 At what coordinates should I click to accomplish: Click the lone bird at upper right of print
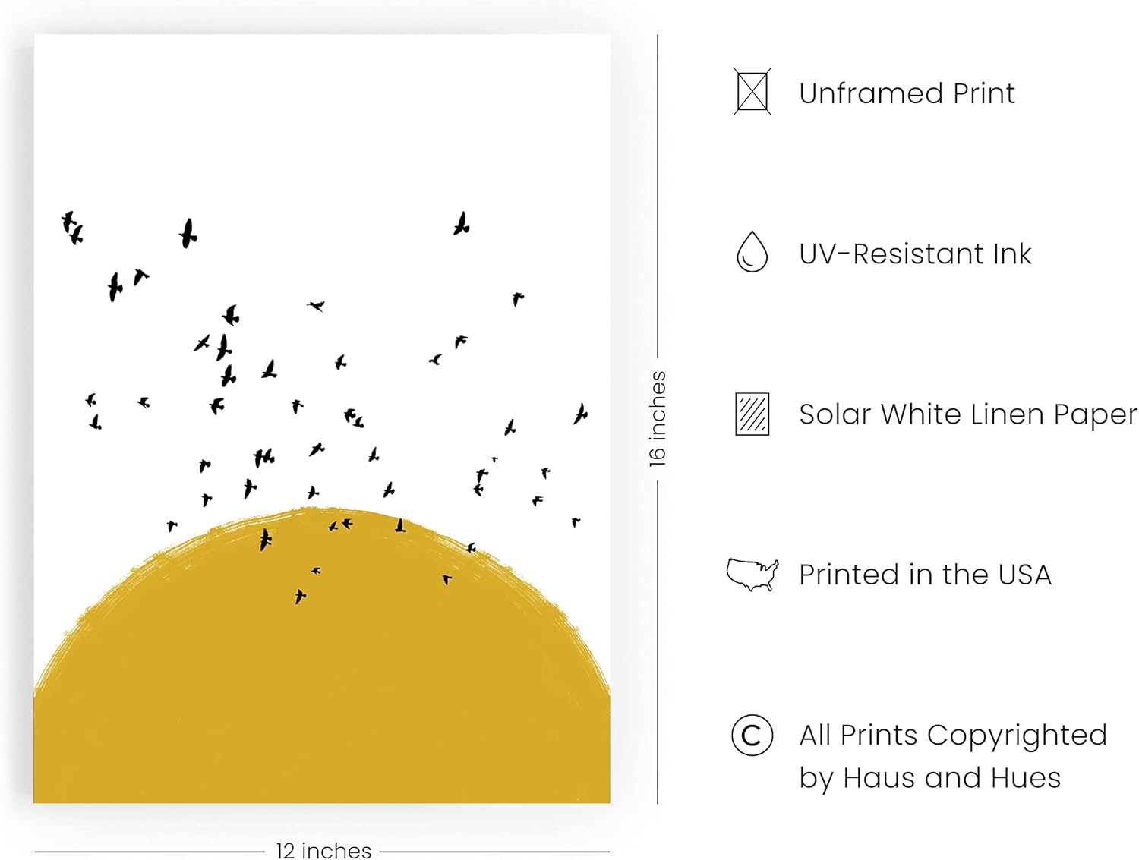462,223
